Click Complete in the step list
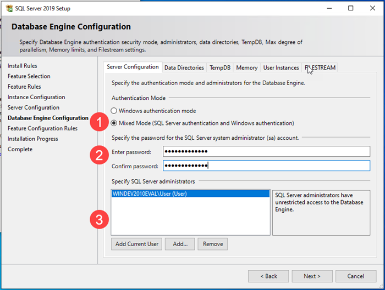The height and width of the screenshot is (290, 385). pos(20,149)
